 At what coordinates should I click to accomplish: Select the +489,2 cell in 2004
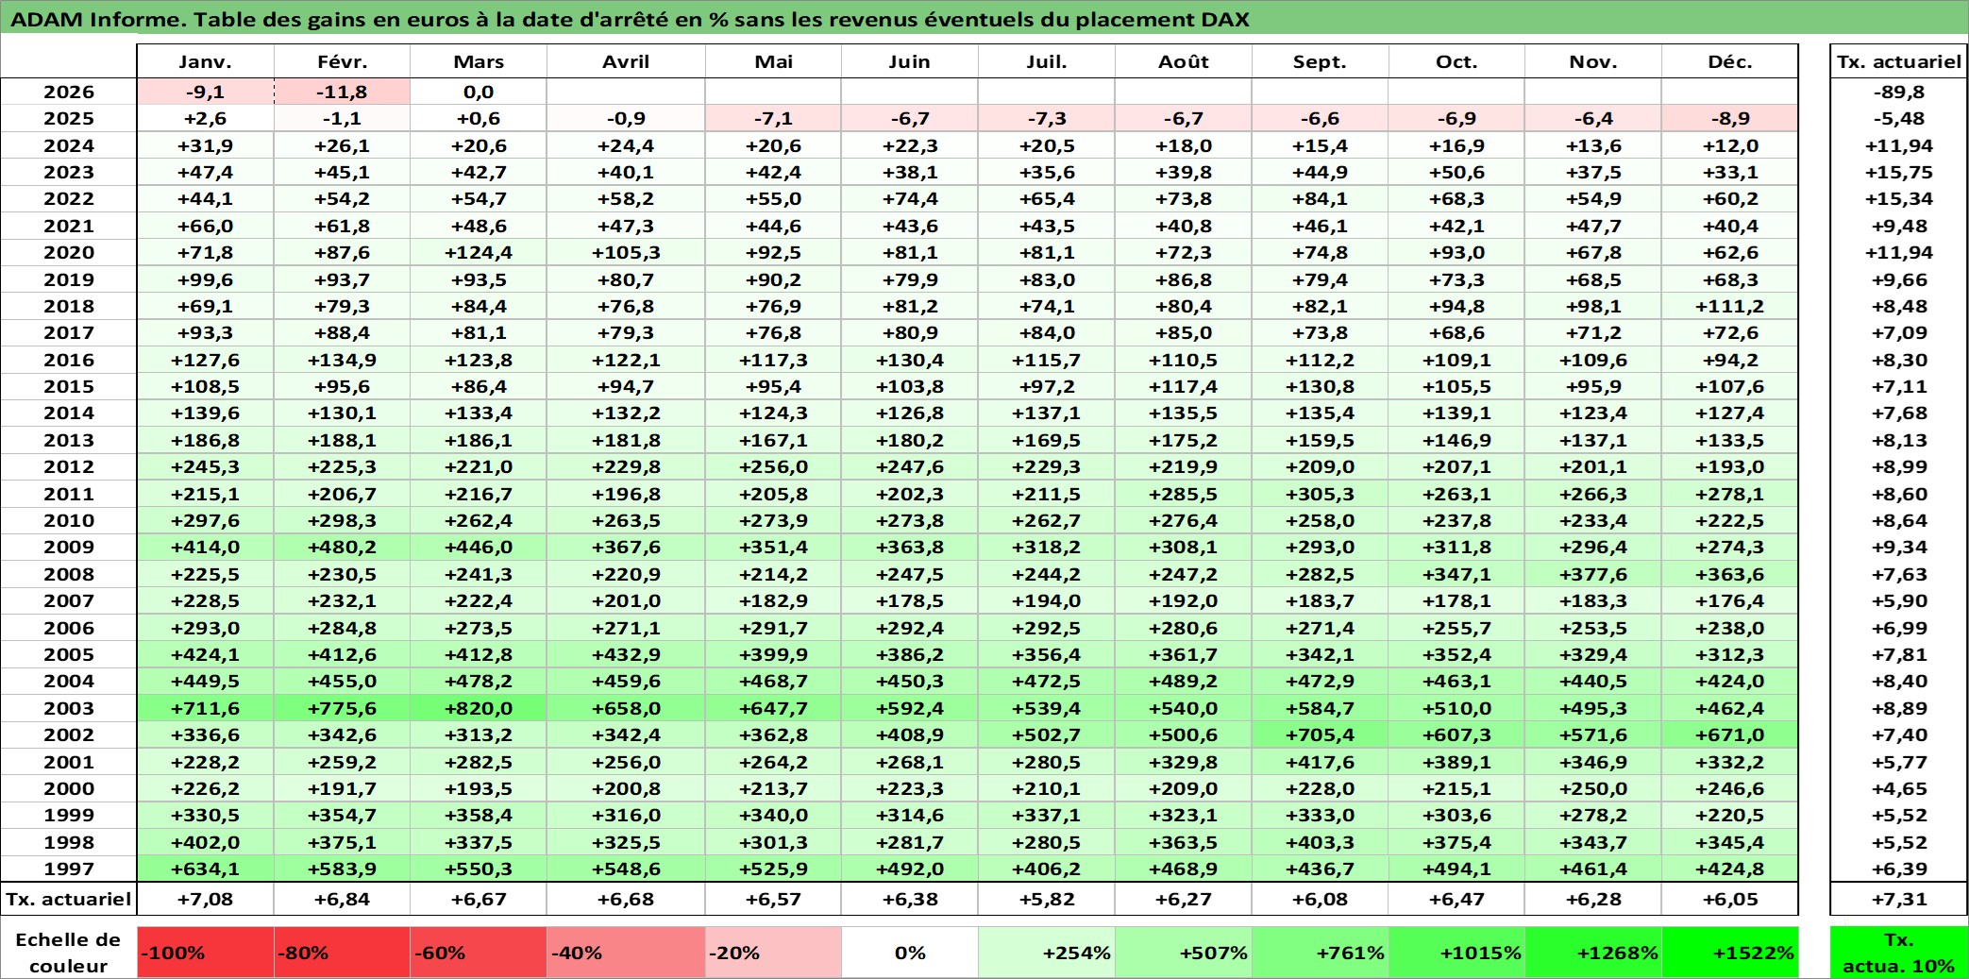(1184, 681)
